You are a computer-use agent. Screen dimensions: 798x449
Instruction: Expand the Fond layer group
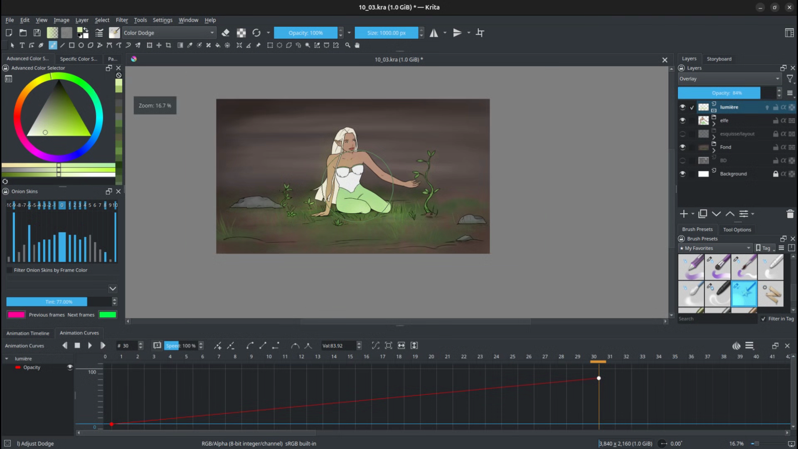tap(713, 151)
